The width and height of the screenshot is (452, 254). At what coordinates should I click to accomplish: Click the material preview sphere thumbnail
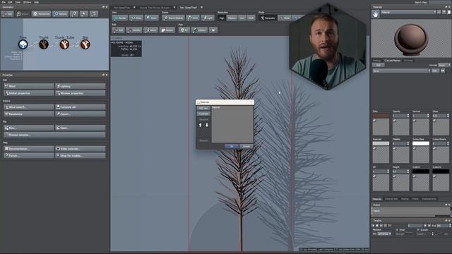[x=410, y=39]
